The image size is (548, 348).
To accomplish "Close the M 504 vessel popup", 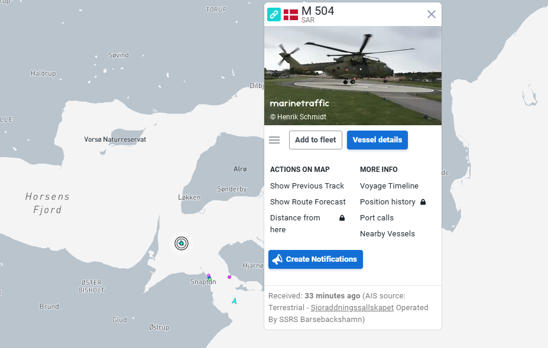I will point(432,14).
